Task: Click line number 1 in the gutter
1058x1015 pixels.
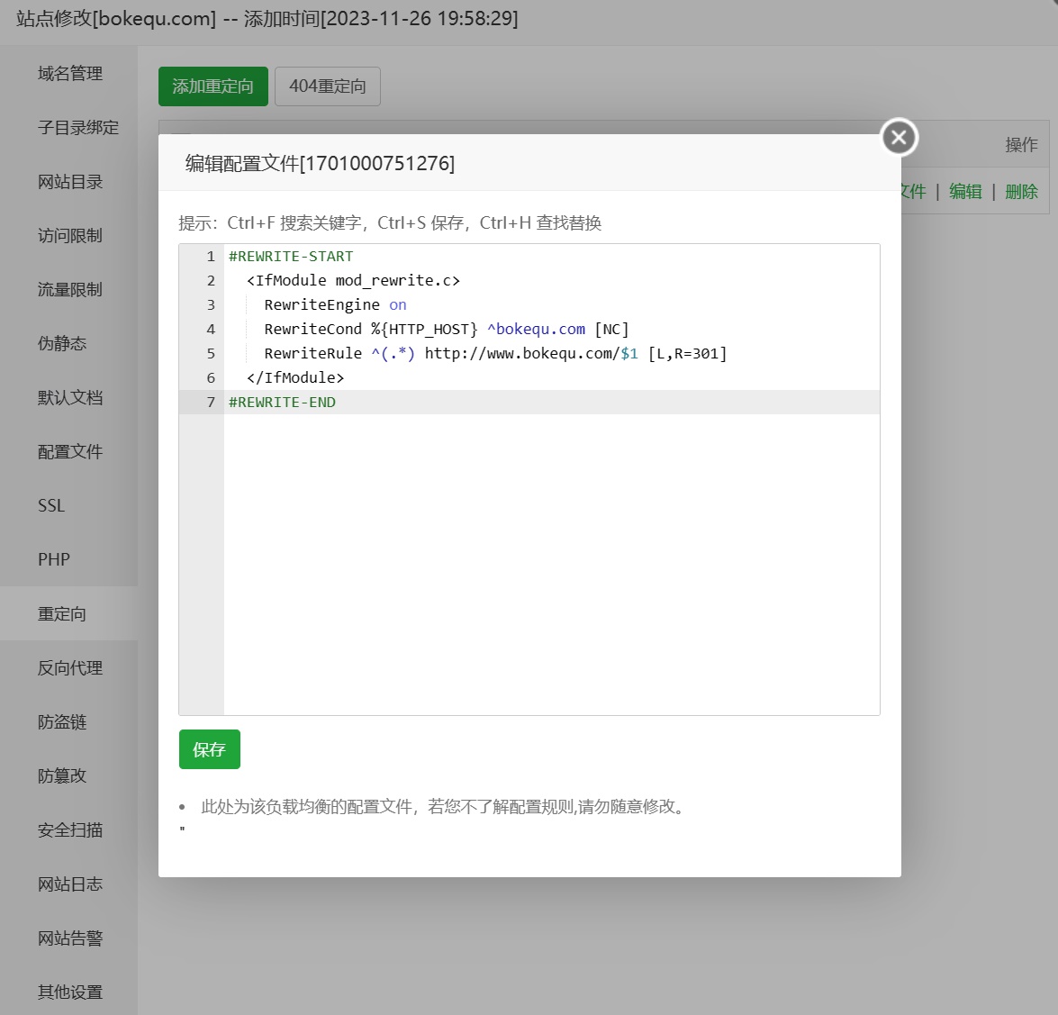Action: pyautogui.click(x=211, y=257)
